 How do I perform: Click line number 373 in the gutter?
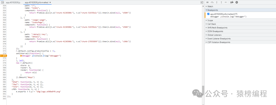[x=4, y=51]
